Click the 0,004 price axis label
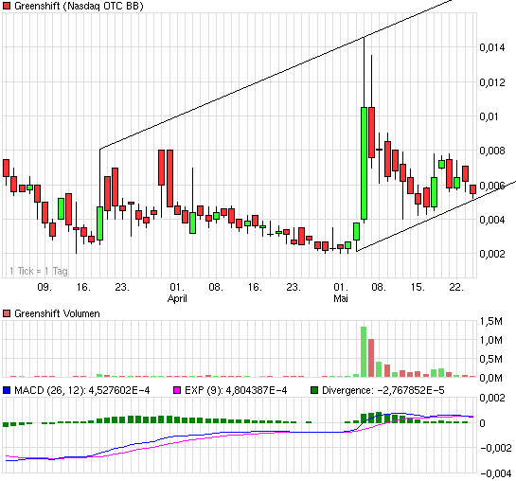This screenshot has width=516, height=481. click(492, 220)
